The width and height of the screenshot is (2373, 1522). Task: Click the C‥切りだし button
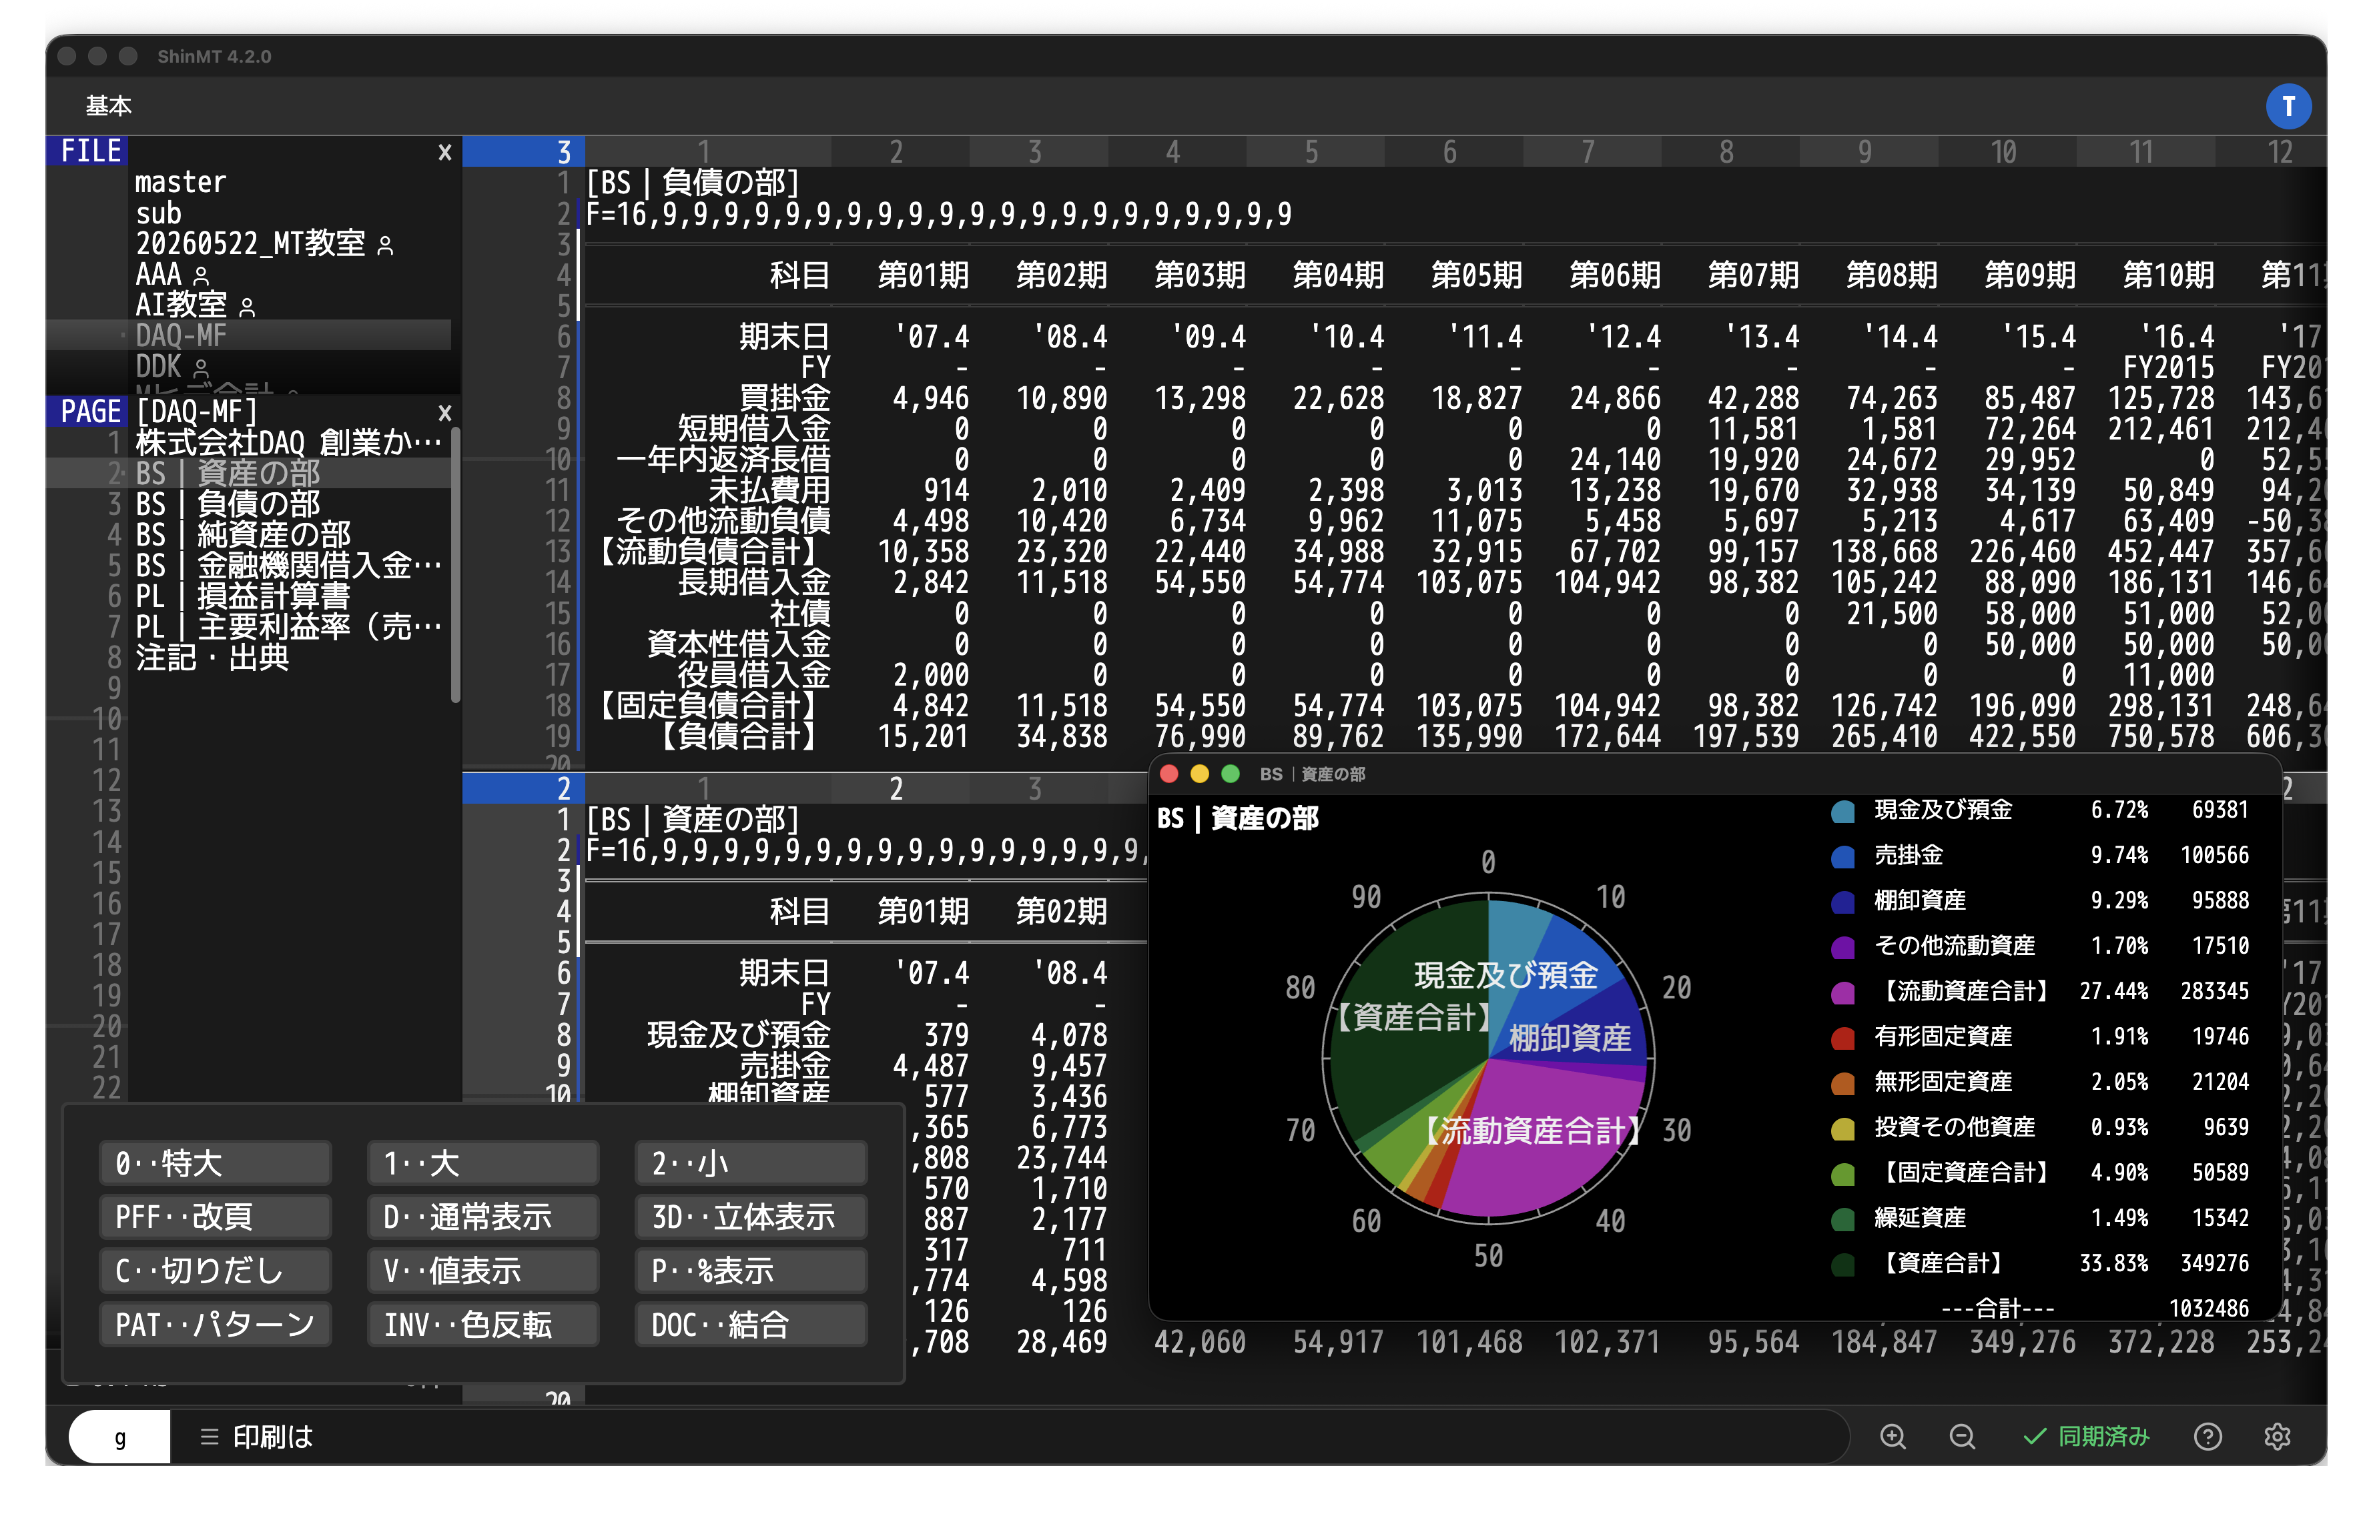(215, 1271)
